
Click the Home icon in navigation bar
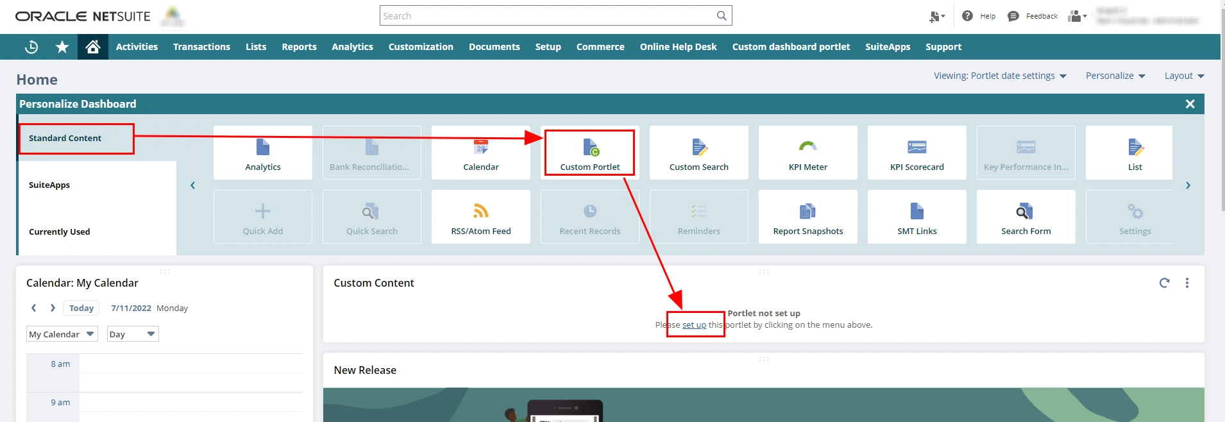tap(93, 47)
